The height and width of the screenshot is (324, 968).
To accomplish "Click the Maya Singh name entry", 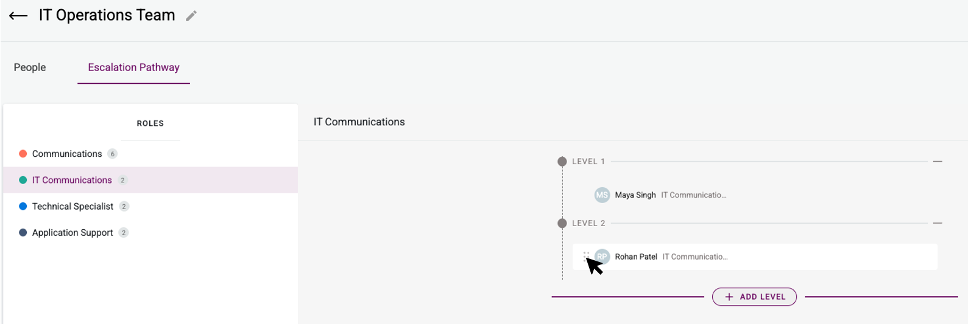I will 635,195.
